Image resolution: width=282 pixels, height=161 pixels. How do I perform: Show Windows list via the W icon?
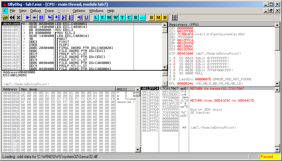pos(116,17)
